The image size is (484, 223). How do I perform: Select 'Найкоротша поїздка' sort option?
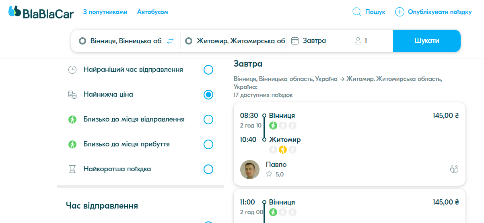(208, 169)
